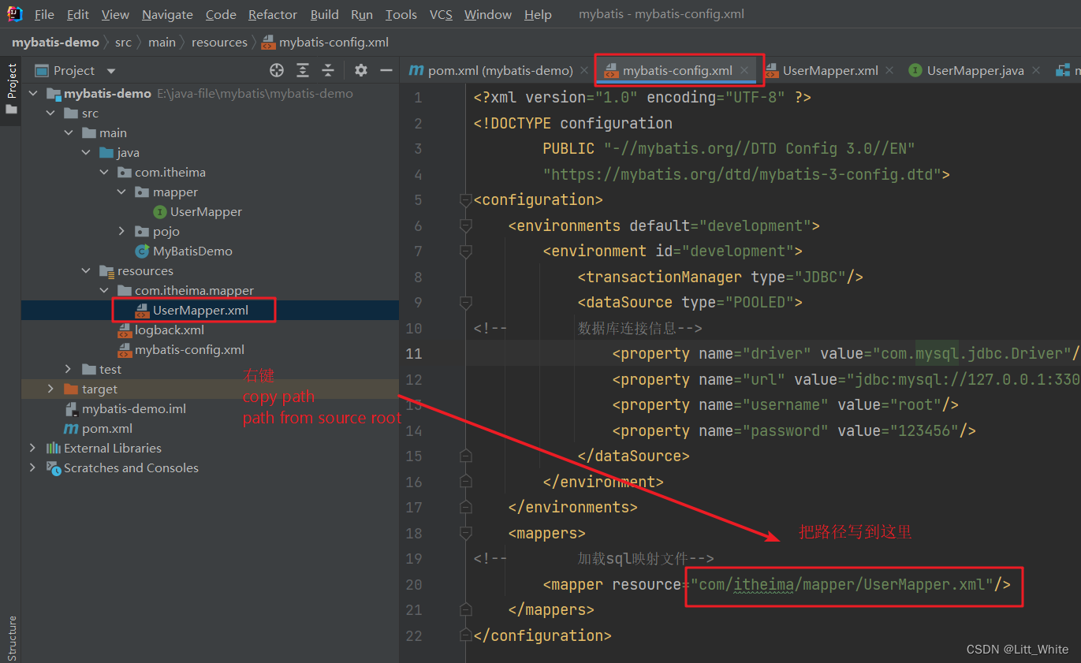Viewport: 1081px width, 663px height.
Task: Close the mybatis-config.xml editor tab
Action: coord(744,70)
